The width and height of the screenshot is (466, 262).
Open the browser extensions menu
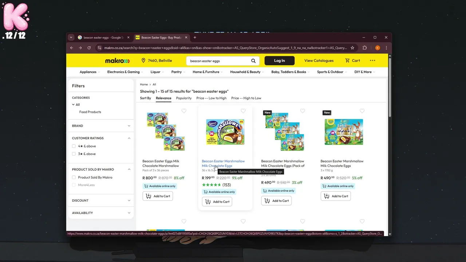[x=365, y=48]
